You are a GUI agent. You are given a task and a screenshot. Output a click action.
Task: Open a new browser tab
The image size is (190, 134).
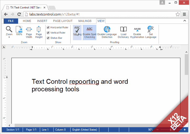pos(52,7)
